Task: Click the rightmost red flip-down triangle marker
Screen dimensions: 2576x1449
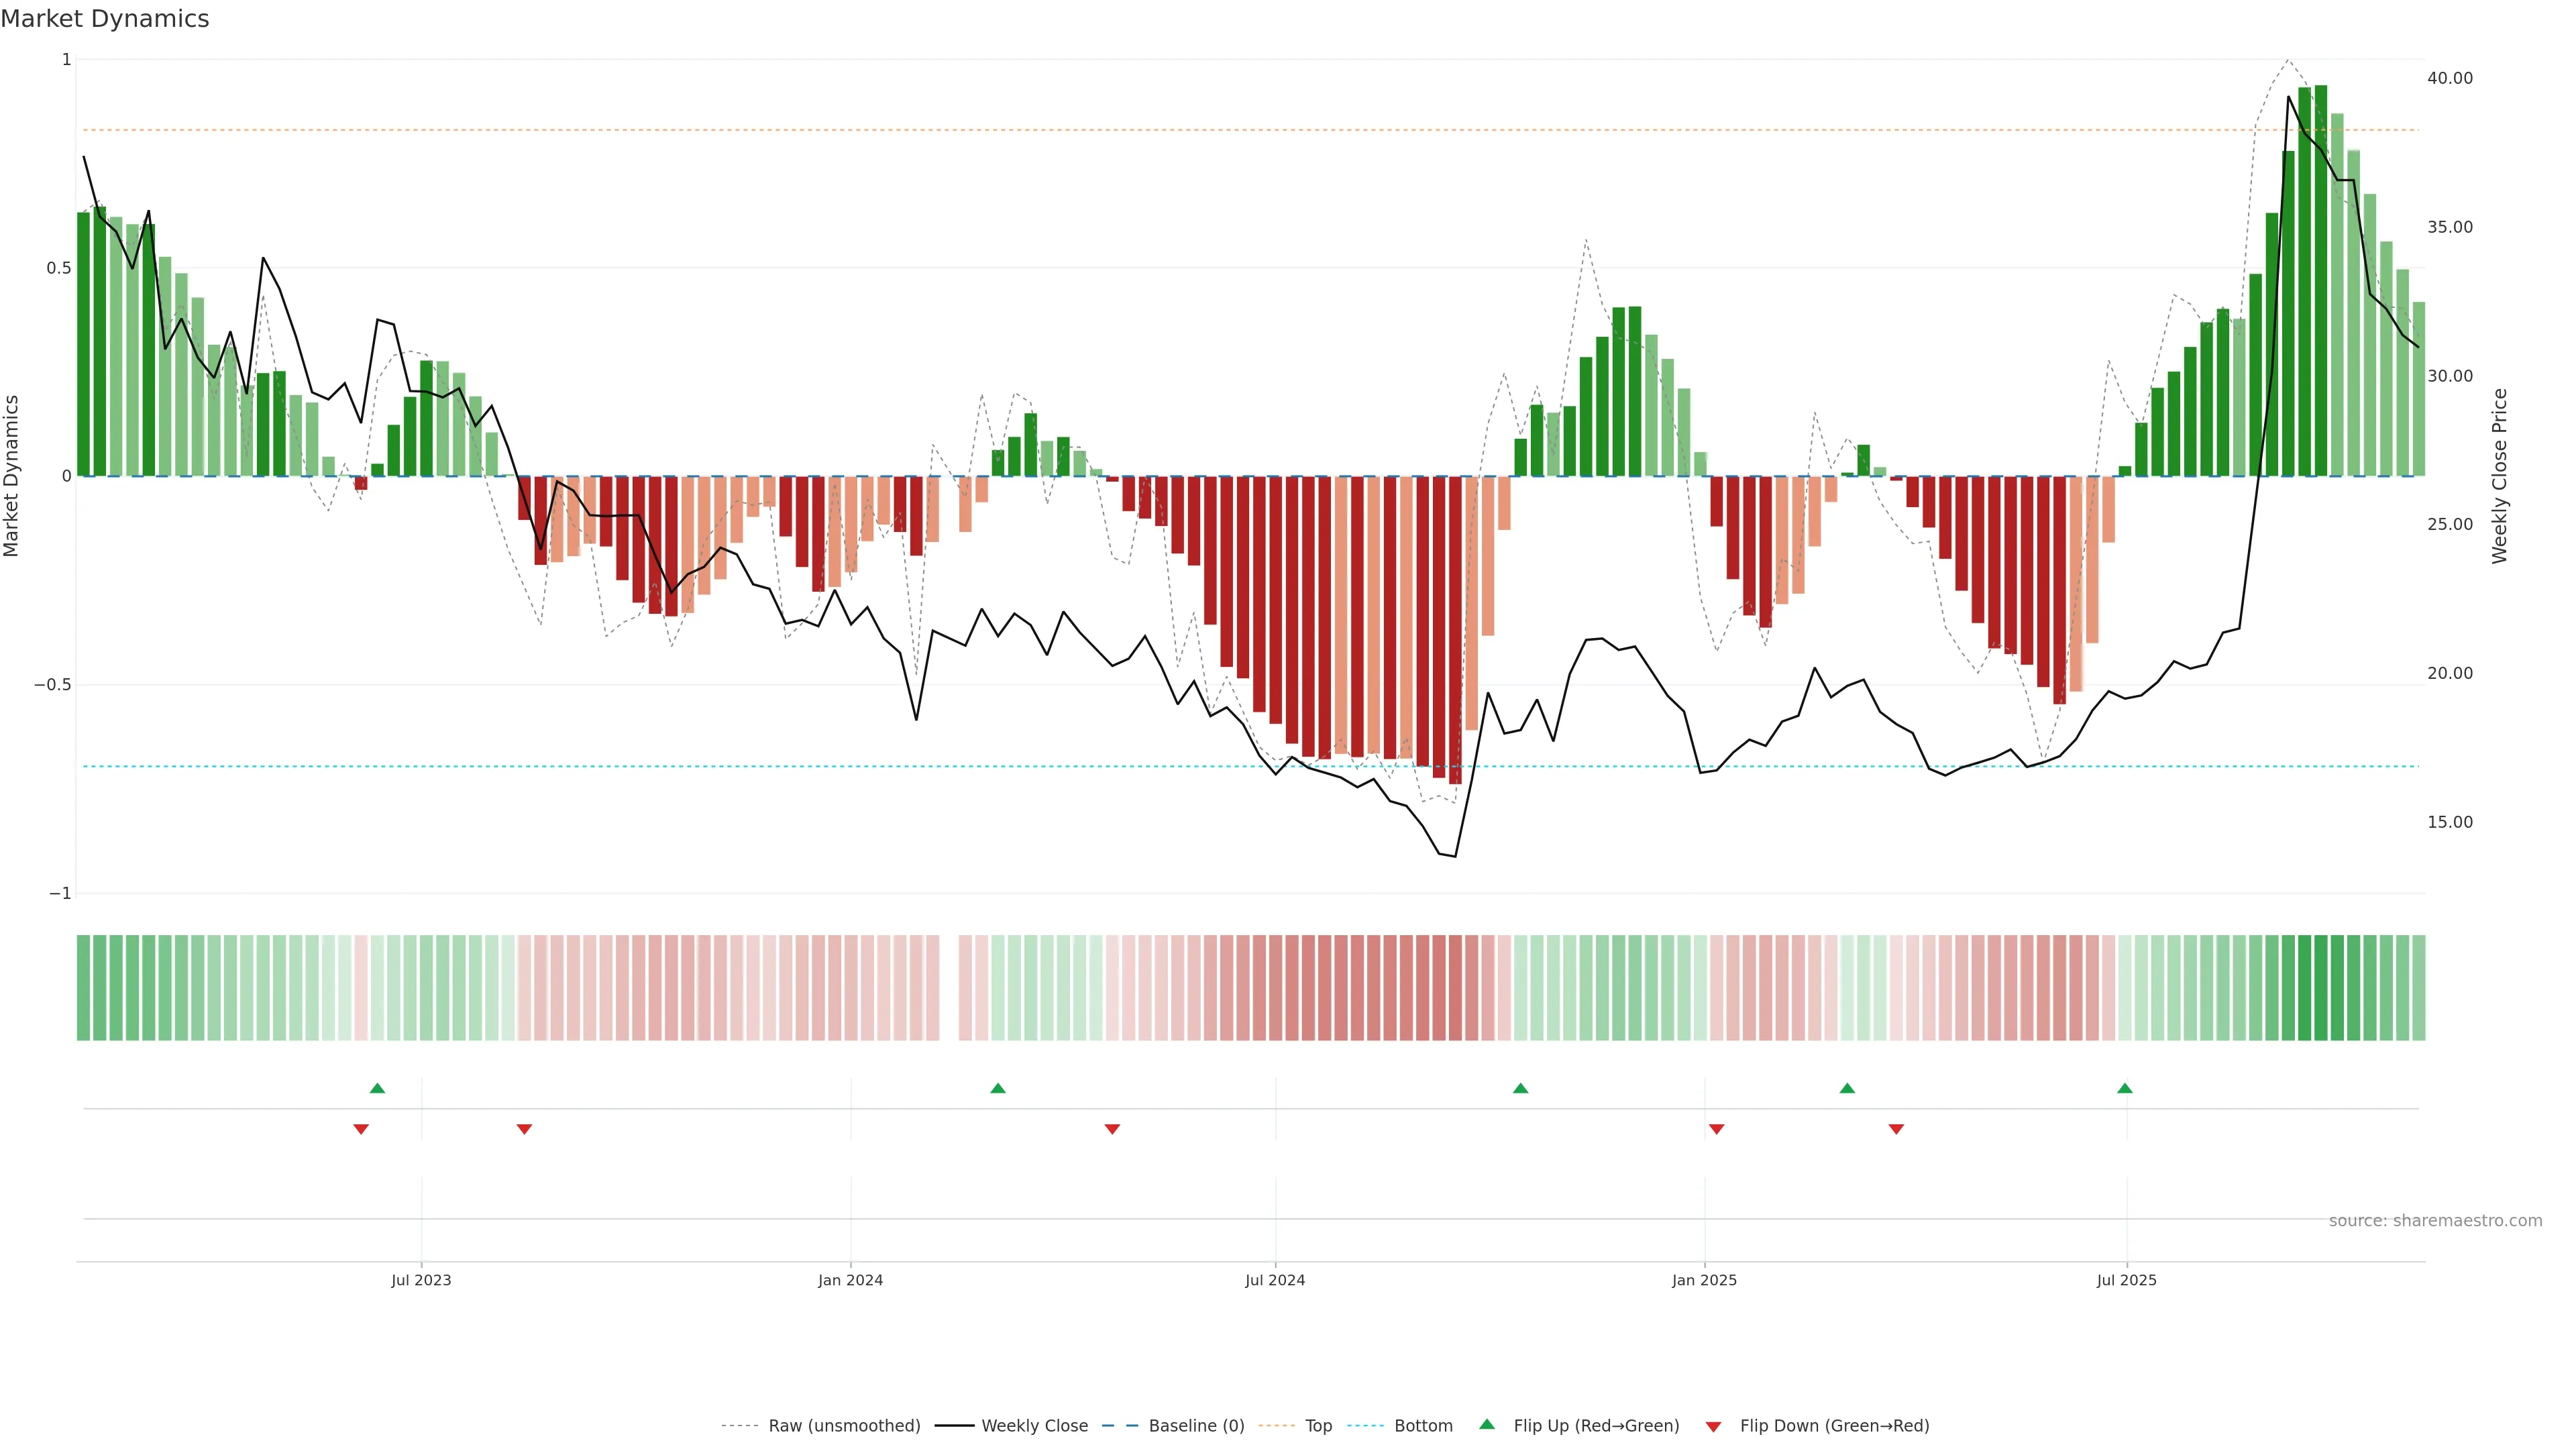Action: click(x=1896, y=1129)
